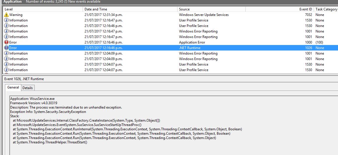Click the ExecutionContext.RunInternal stack line
Viewport: 338px width, 155px height.
[127, 129]
